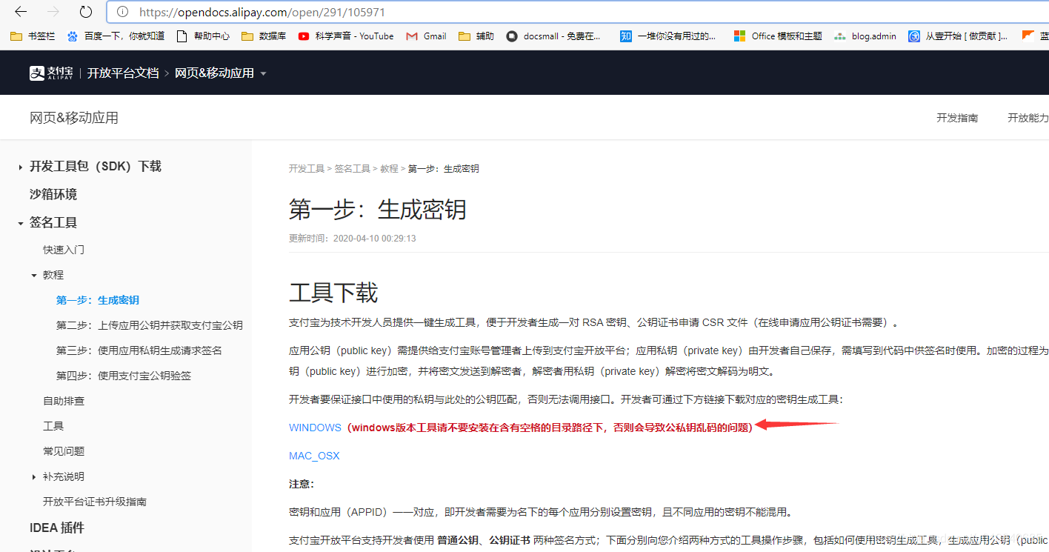Reload the page with the refresh icon
This screenshot has height=552, width=1049.
(x=86, y=12)
